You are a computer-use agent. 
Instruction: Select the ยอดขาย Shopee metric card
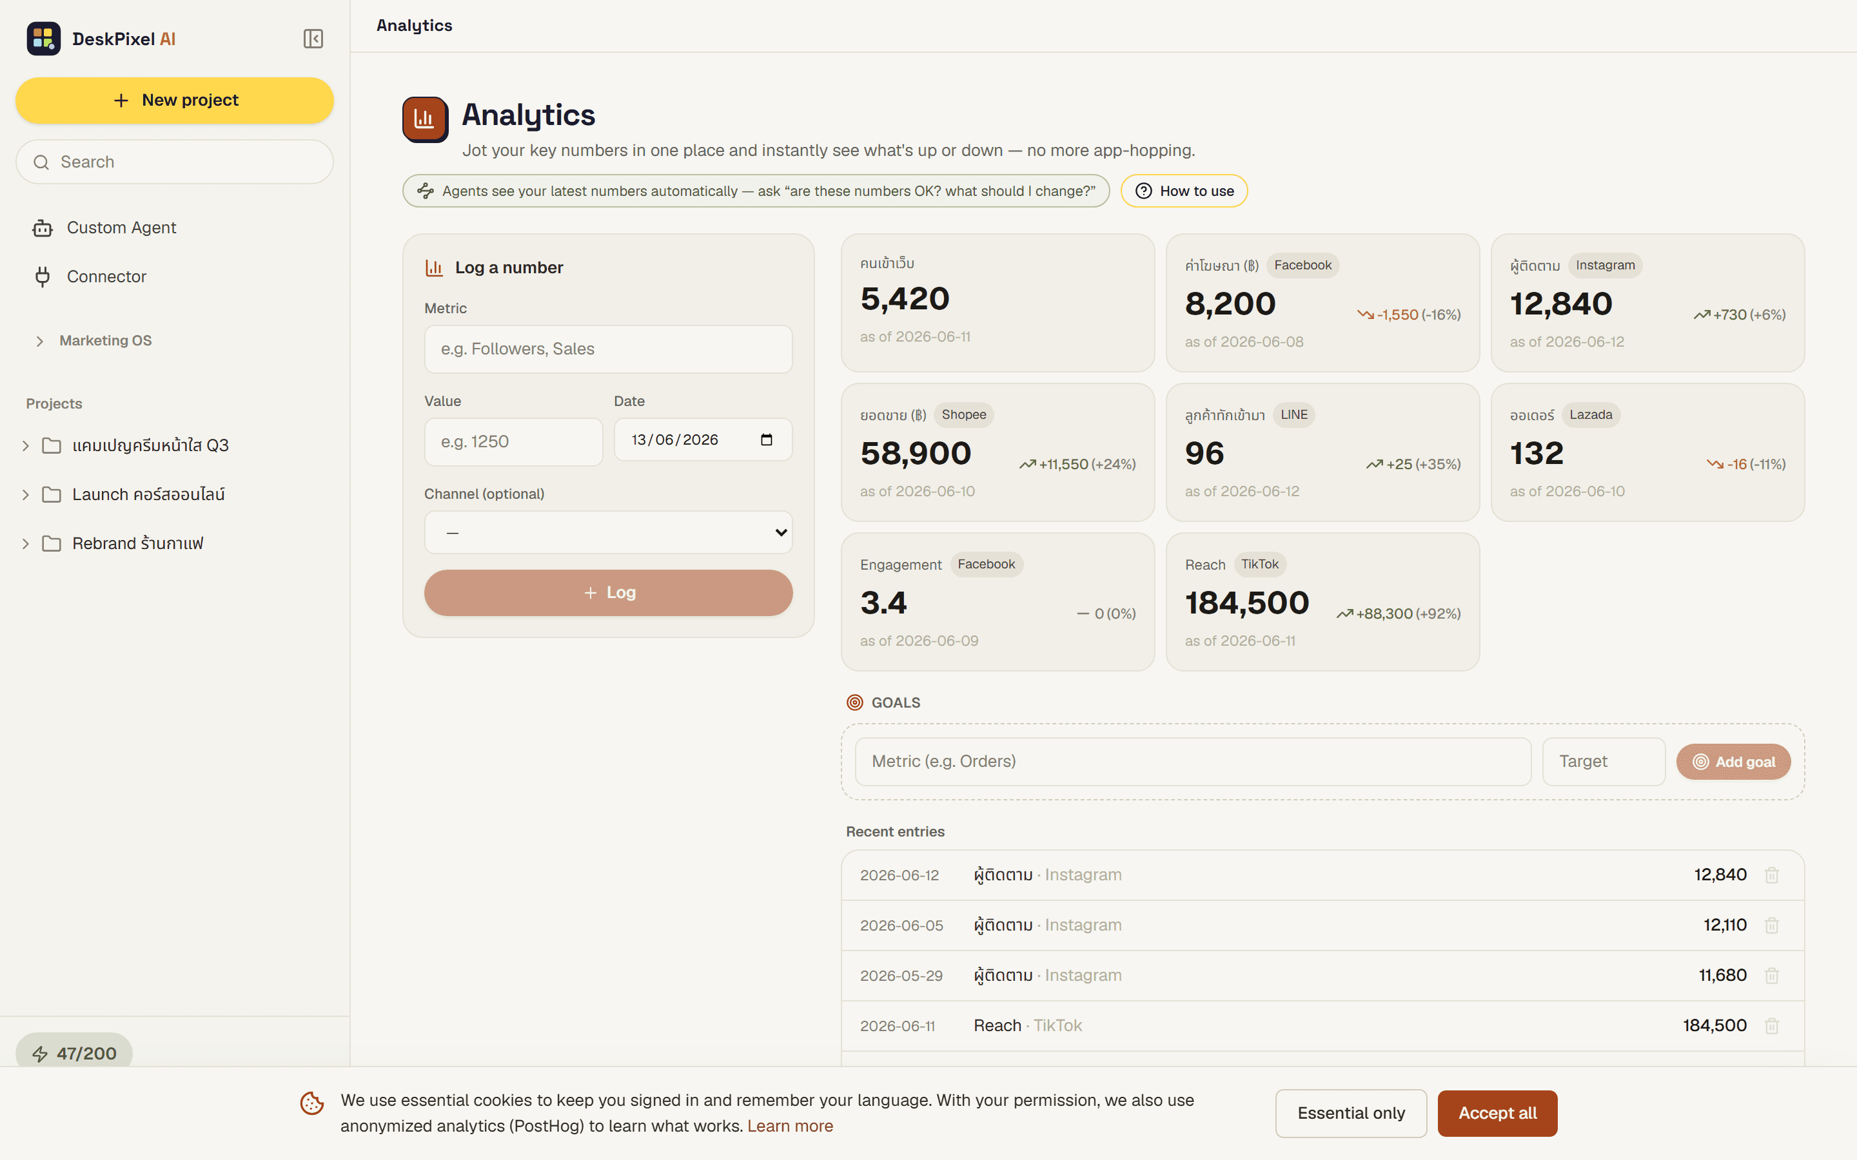tap(997, 452)
